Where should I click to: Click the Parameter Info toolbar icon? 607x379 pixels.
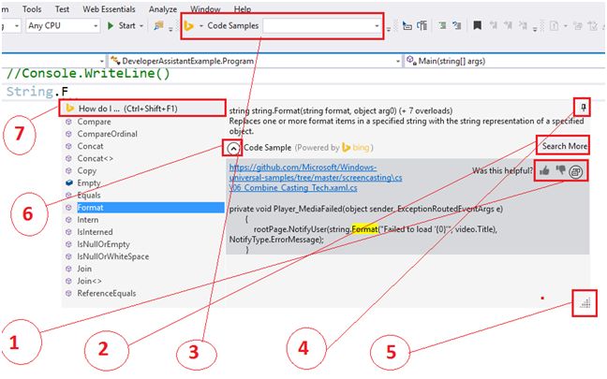point(422,26)
